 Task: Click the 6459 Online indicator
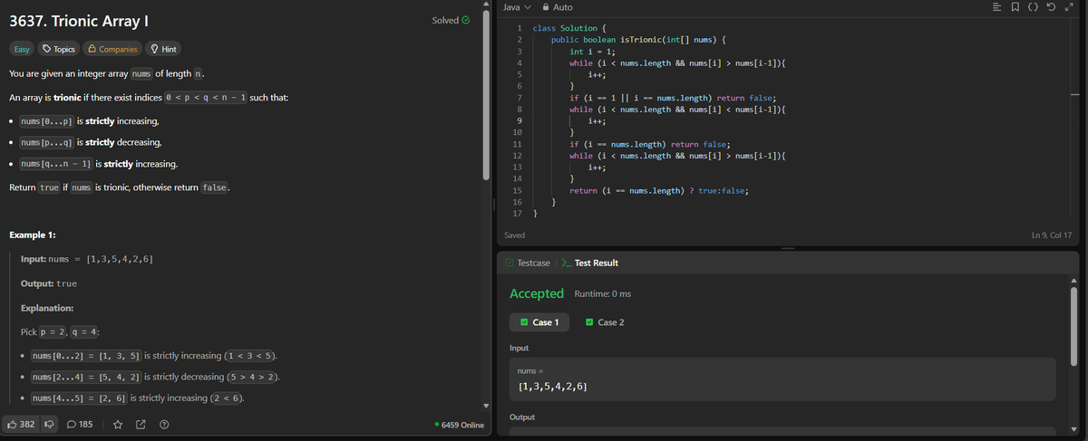click(x=459, y=426)
